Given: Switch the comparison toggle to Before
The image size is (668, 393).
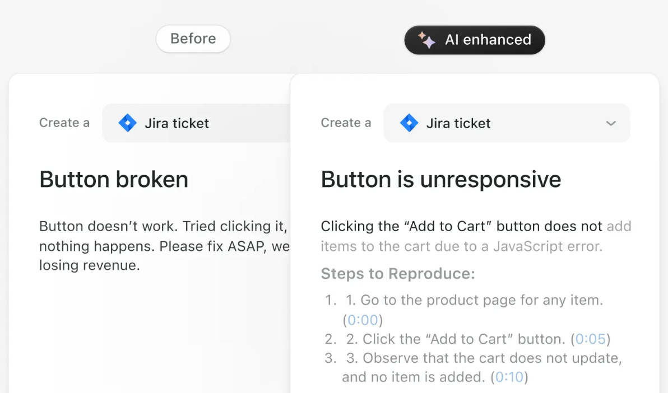Looking at the screenshot, I should click(x=193, y=39).
